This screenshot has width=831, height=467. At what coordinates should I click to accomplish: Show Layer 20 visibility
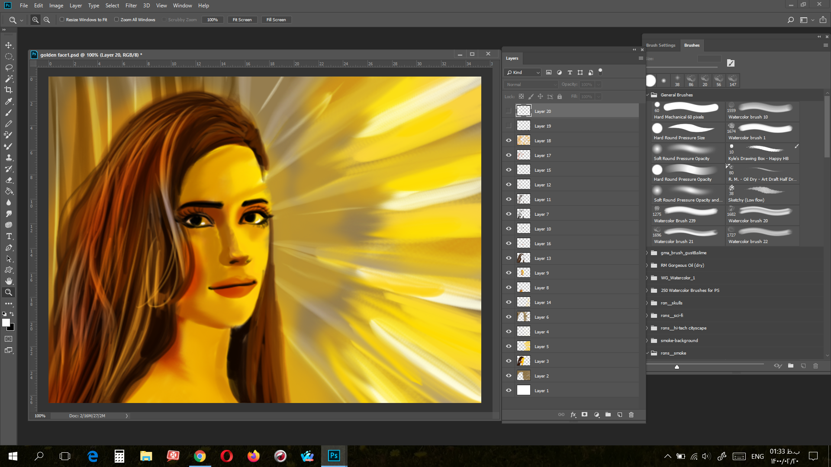pyautogui.click(x=509, y=111)
